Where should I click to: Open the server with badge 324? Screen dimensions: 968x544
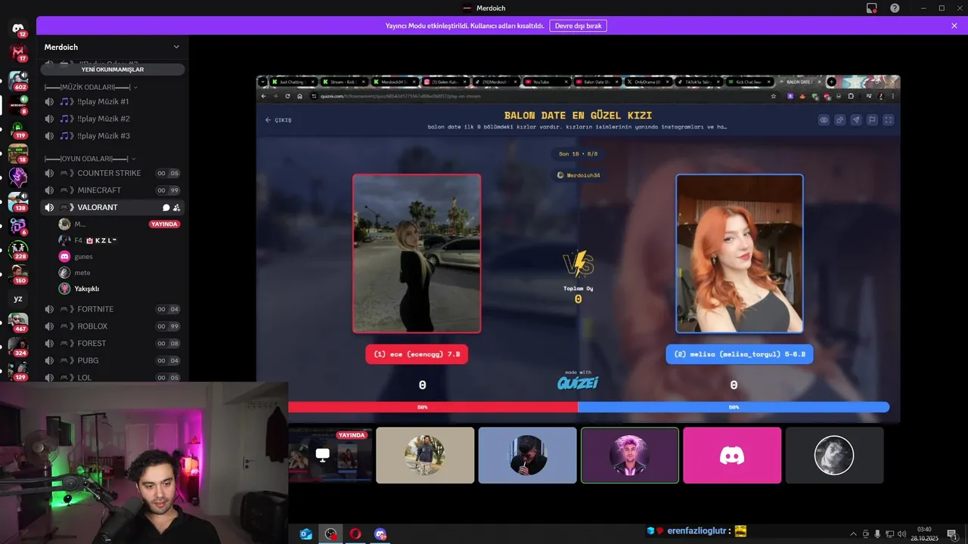click(x=18, y=347)
